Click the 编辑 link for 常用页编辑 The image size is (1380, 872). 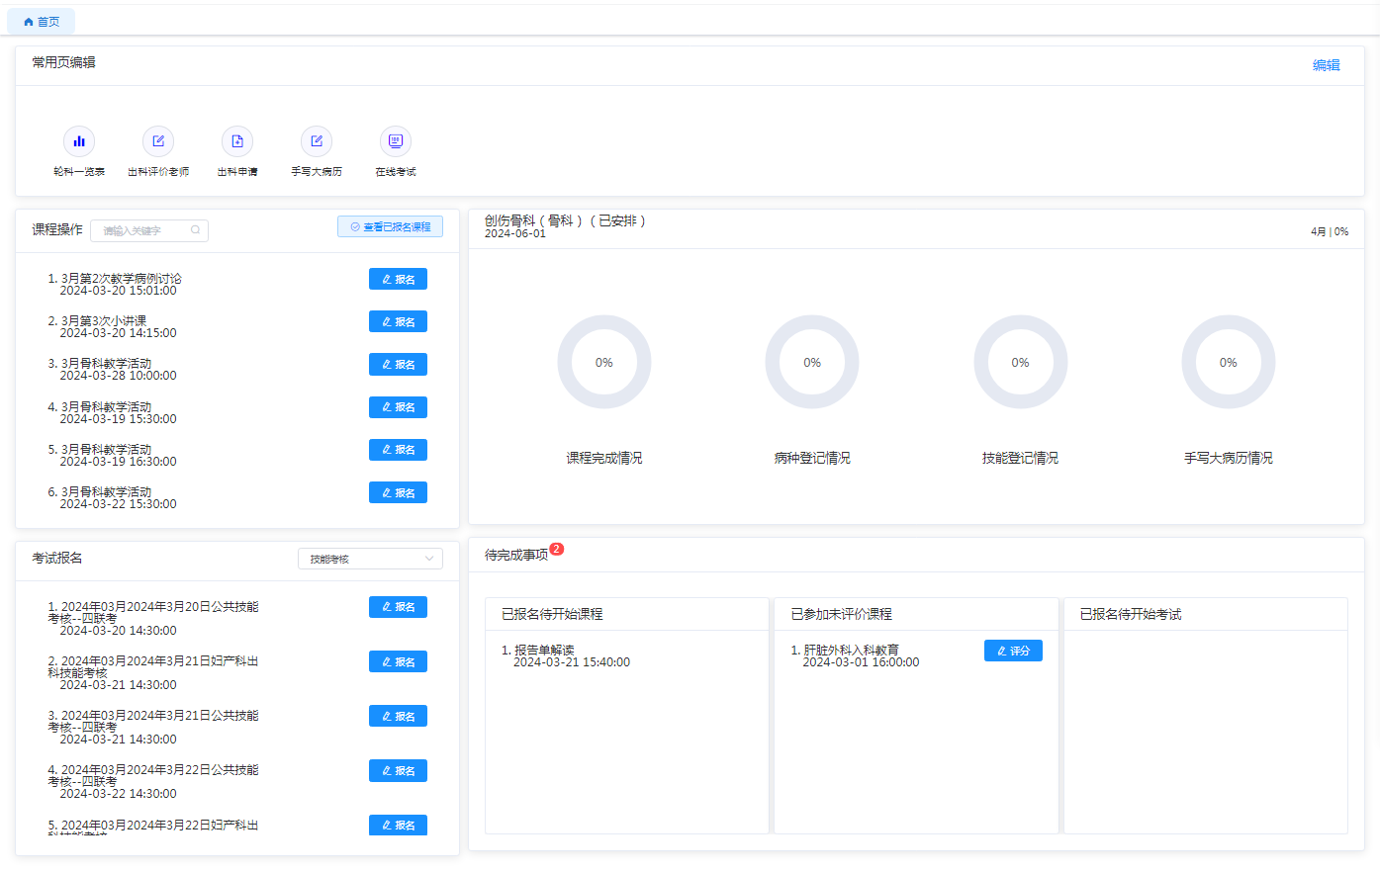[1326, 65]
